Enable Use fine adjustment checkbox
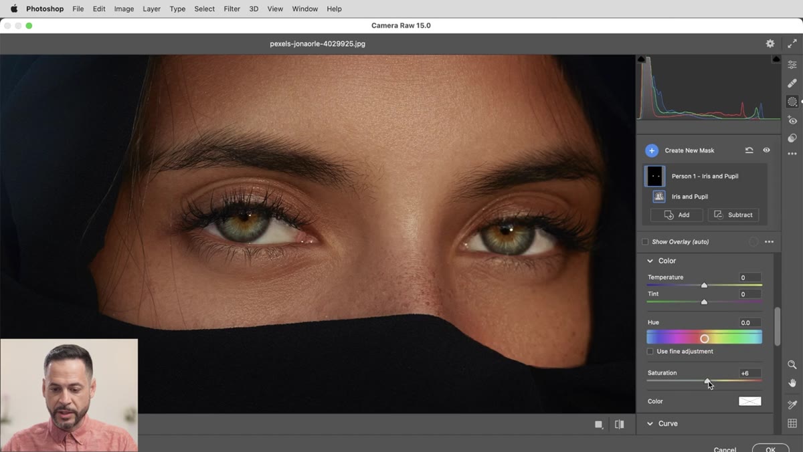 tap(650, 351)
